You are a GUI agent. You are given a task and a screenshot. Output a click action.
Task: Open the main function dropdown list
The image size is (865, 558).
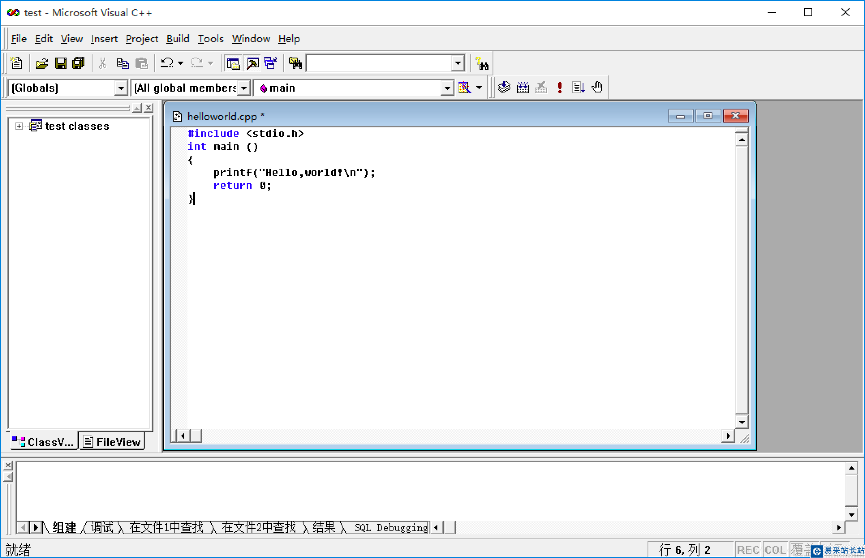coord(447,88)
